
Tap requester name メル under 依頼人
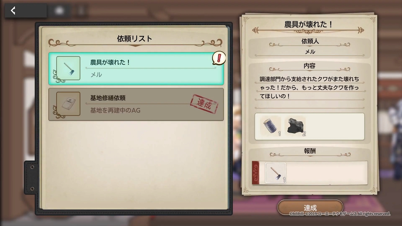click(310, 52)
